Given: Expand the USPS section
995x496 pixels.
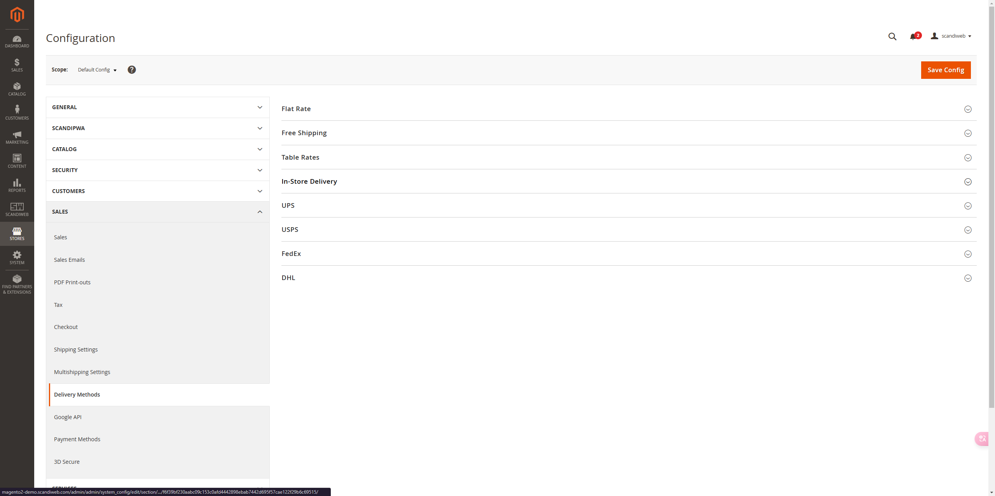Looking at the screenshot, I should 629,230.
